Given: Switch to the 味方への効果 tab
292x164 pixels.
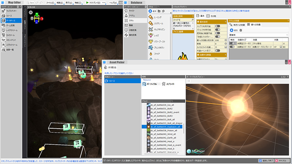Looking at the screenshot, I should (238, 25).
